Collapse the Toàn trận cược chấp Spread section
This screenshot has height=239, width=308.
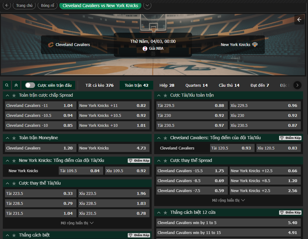point(7,95)
